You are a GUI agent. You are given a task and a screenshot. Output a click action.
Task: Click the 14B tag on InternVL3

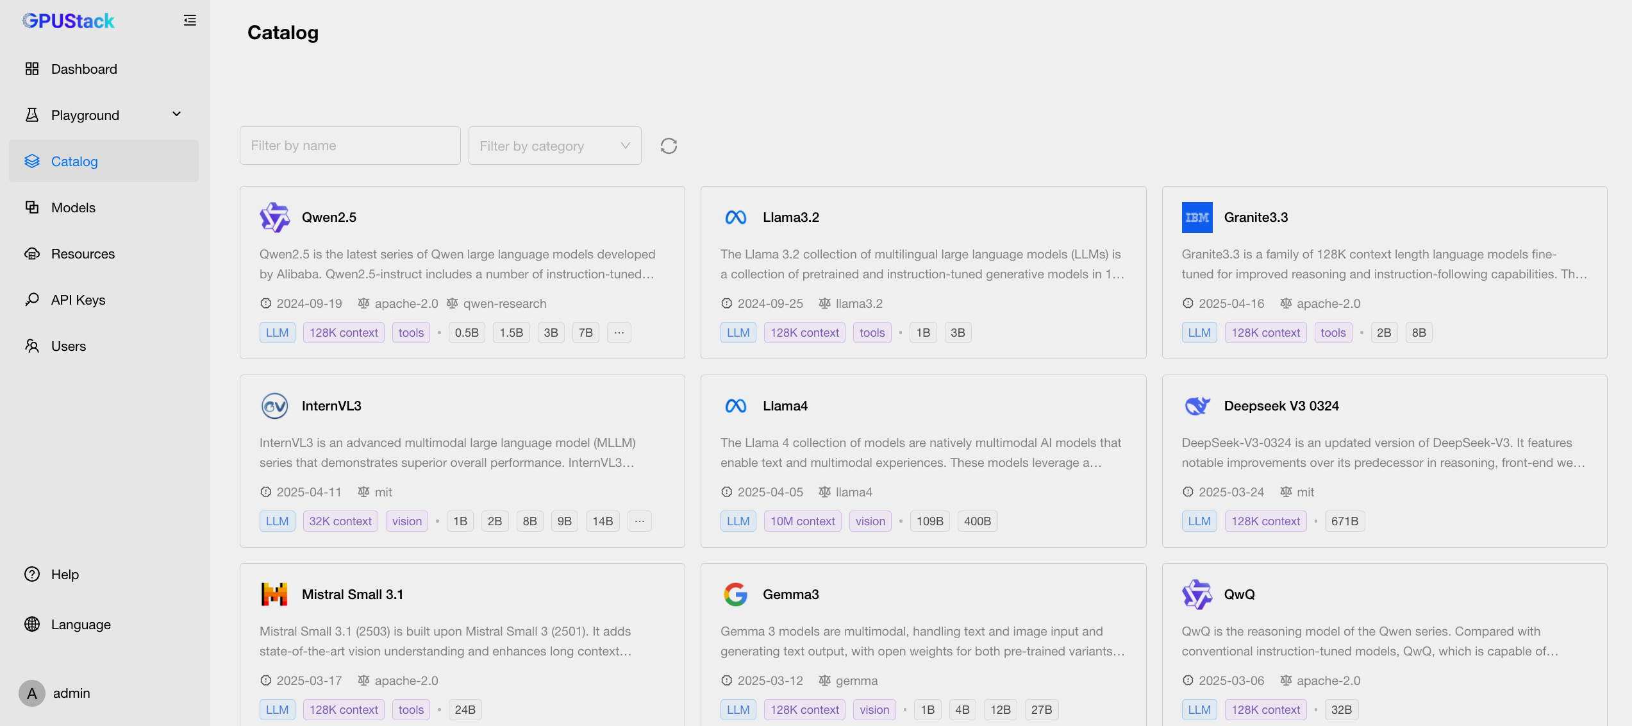click(603, 521)
